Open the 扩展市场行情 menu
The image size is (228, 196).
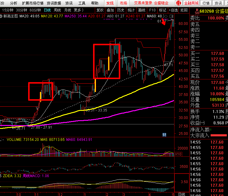point(33,3)
